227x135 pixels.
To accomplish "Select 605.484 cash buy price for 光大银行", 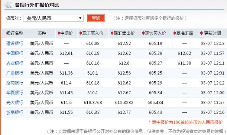I will (155, 103).
